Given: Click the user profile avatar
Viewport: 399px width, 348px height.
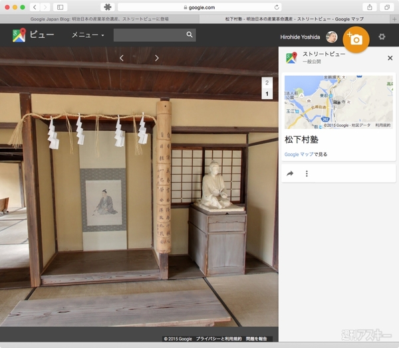Looking at the screenshot, I should point(332,37).
